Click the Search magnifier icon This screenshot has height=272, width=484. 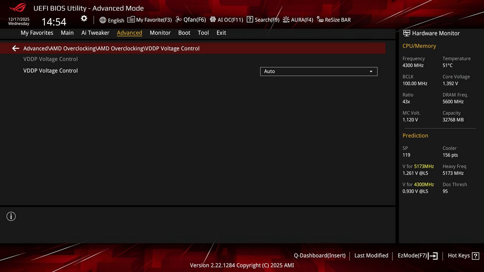click(x=250, y=20)
